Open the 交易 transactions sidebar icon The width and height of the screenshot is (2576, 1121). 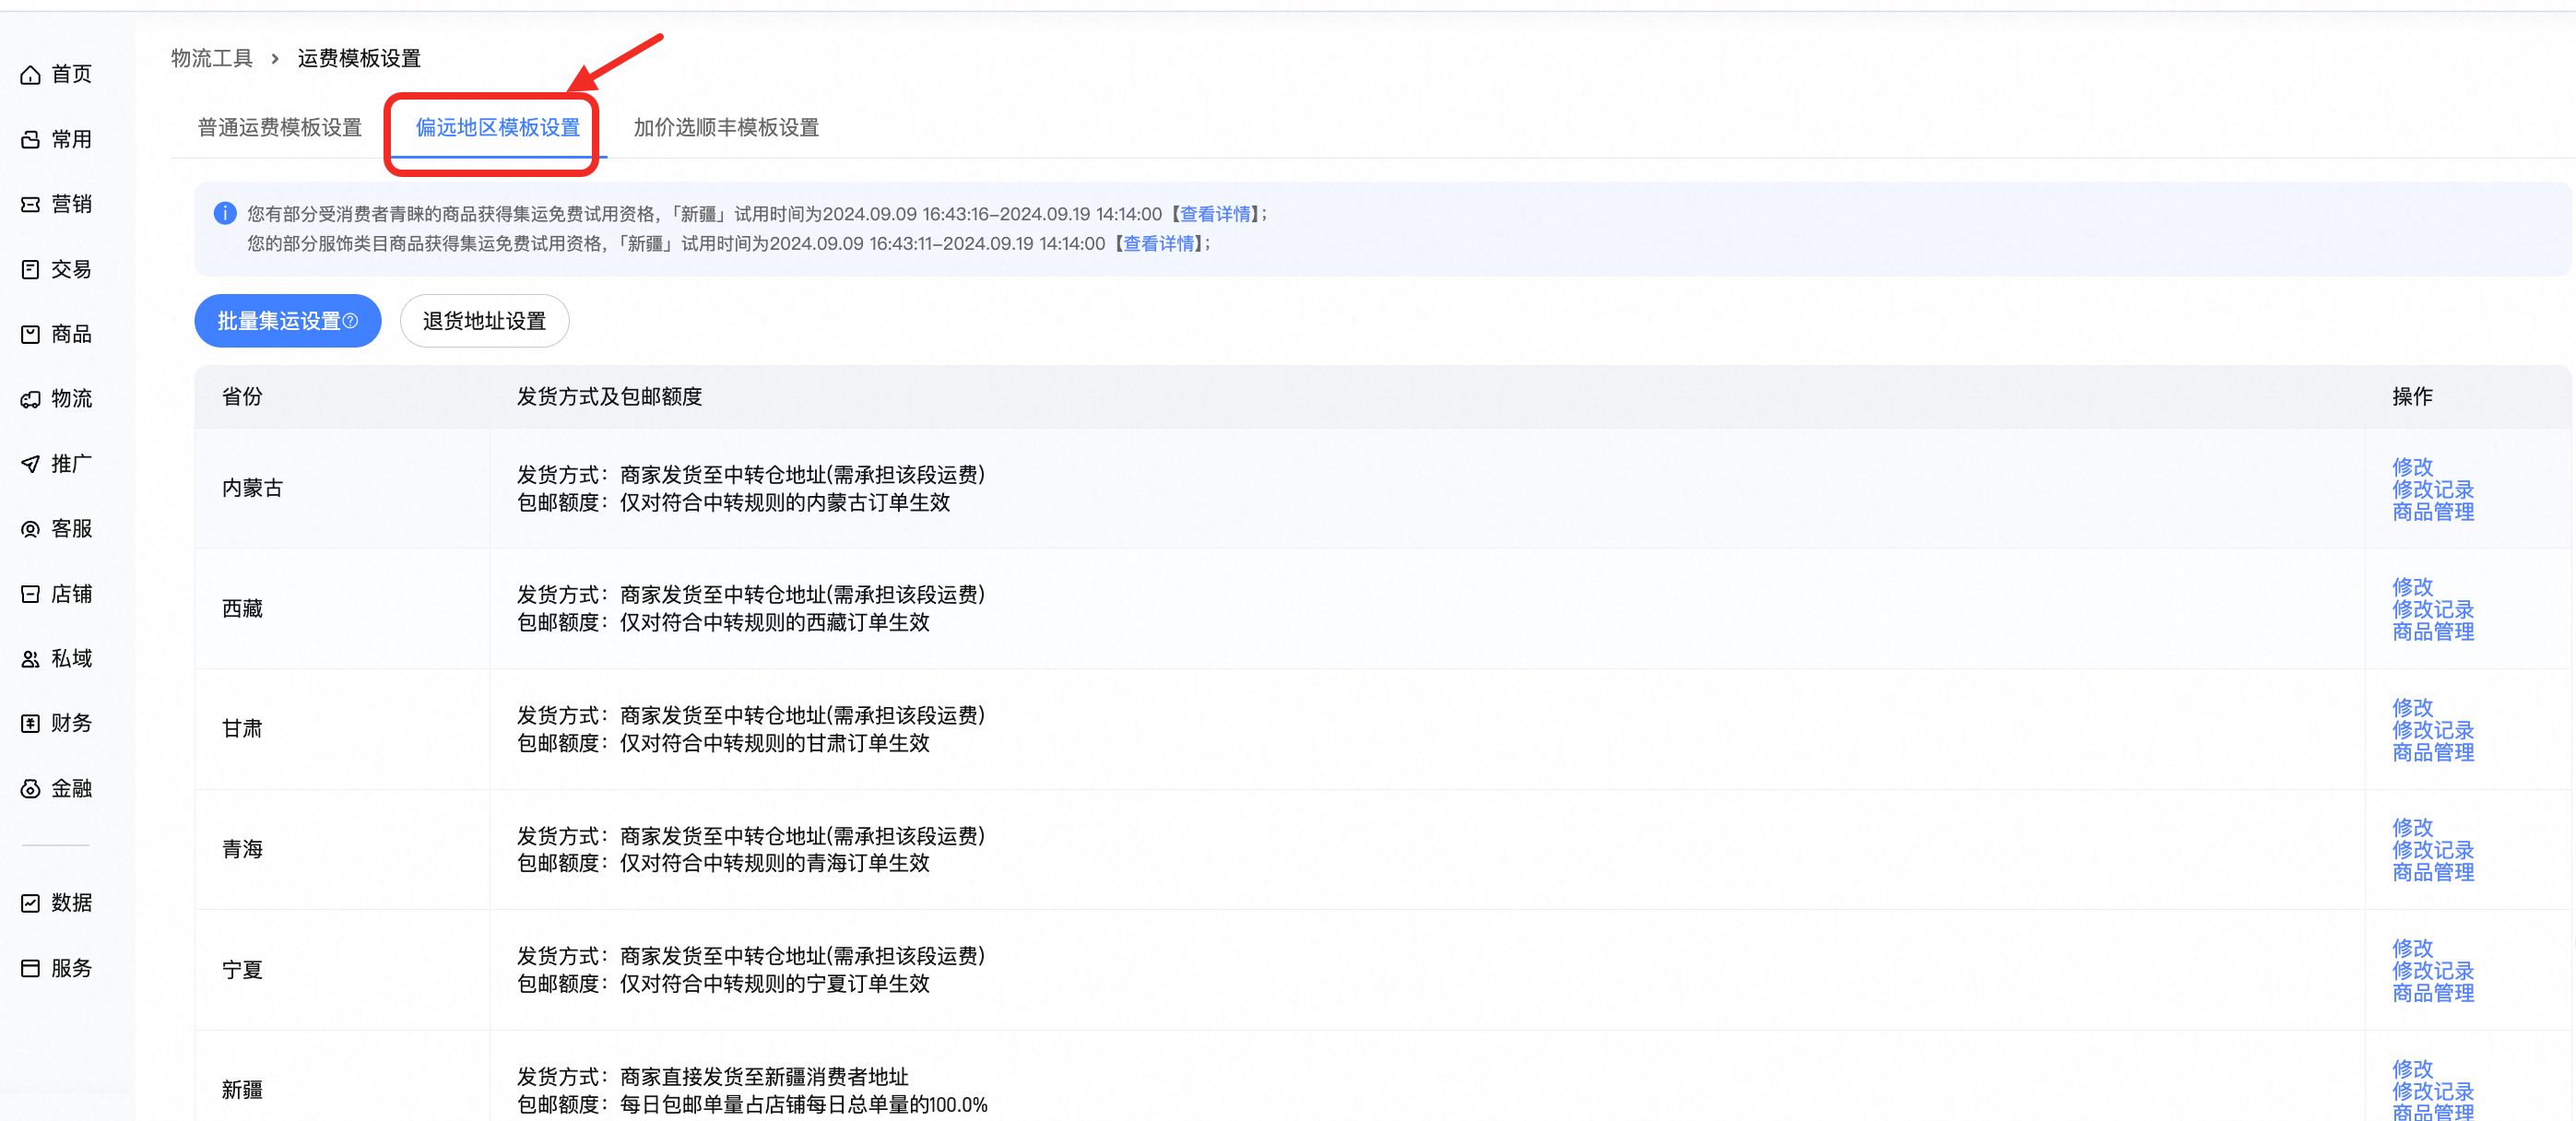[30, 269]
